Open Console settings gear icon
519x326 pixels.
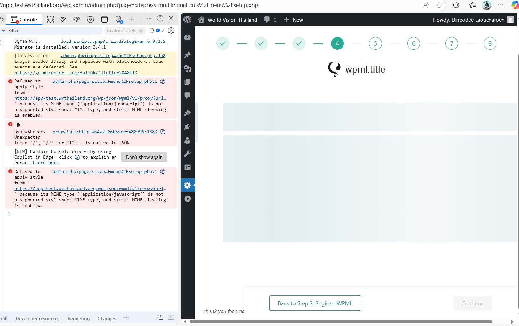(x=171, y=30)
